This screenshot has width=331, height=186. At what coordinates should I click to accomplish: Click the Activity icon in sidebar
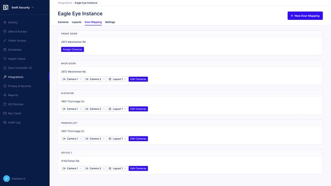point(5,22)
